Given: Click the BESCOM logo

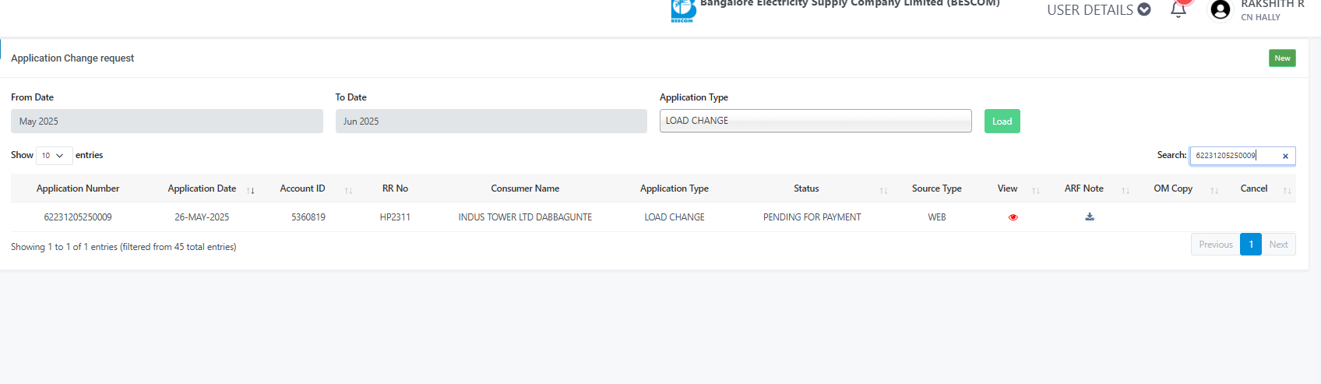Looking at the screenshot, I should (x=683, y=10).
